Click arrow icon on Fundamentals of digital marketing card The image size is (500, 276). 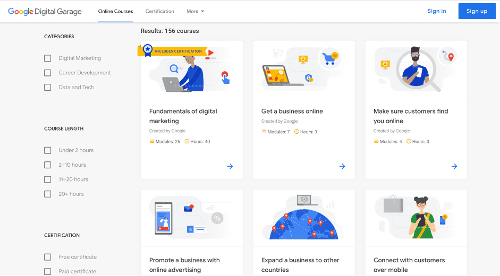(230, 166)
